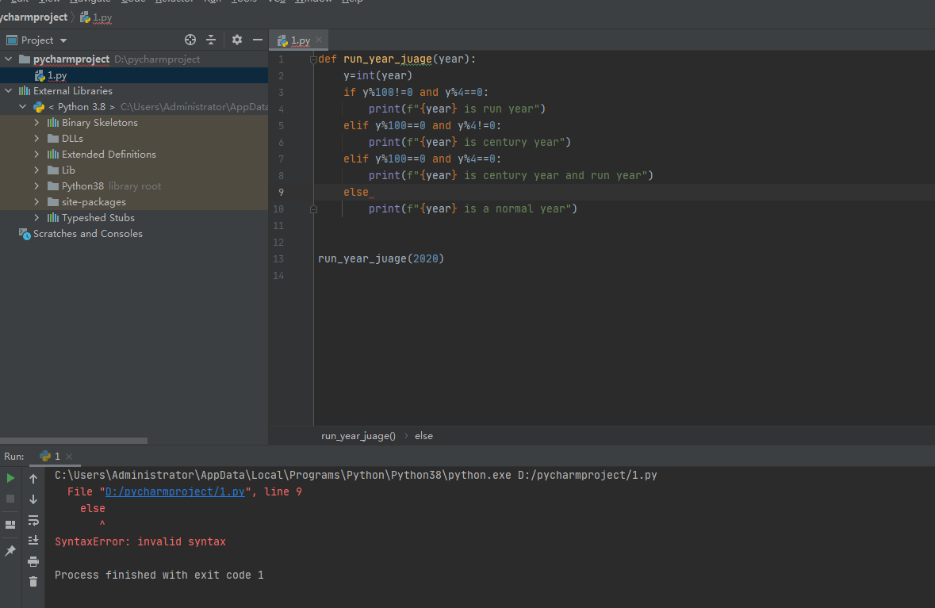Close the Run tab named 1
Image resolution: width=935 pixels, height=608 pixels.
point(68,457)
